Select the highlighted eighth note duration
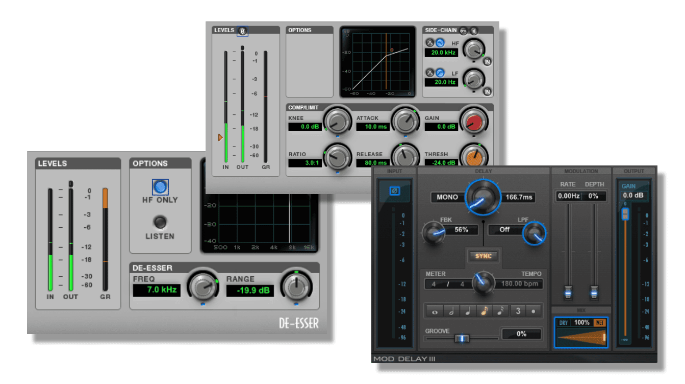This screenshot has height=384, width=685. coord(484,310)
